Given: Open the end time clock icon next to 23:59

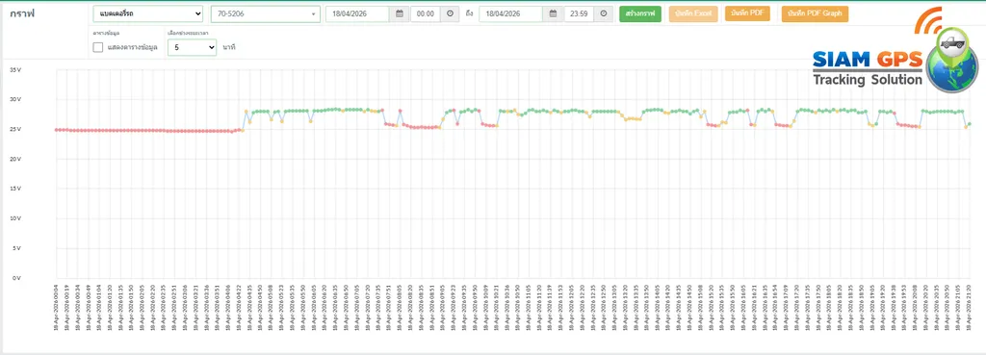Looking at the screenshot, I should point(603,13).
